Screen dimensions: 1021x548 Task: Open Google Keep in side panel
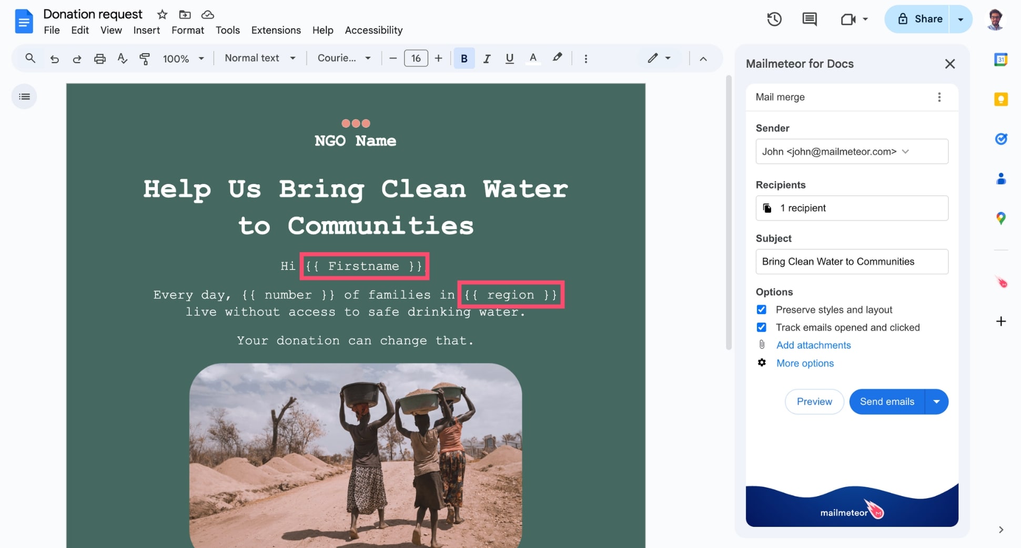pyautogui.click(x=1001, y=99)
